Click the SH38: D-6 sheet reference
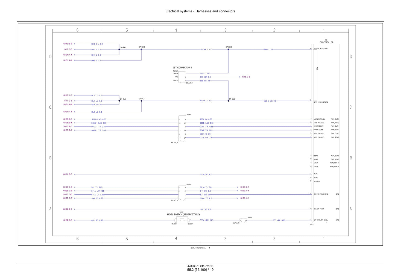The image size is (395, 279). [x=68, y=209]
